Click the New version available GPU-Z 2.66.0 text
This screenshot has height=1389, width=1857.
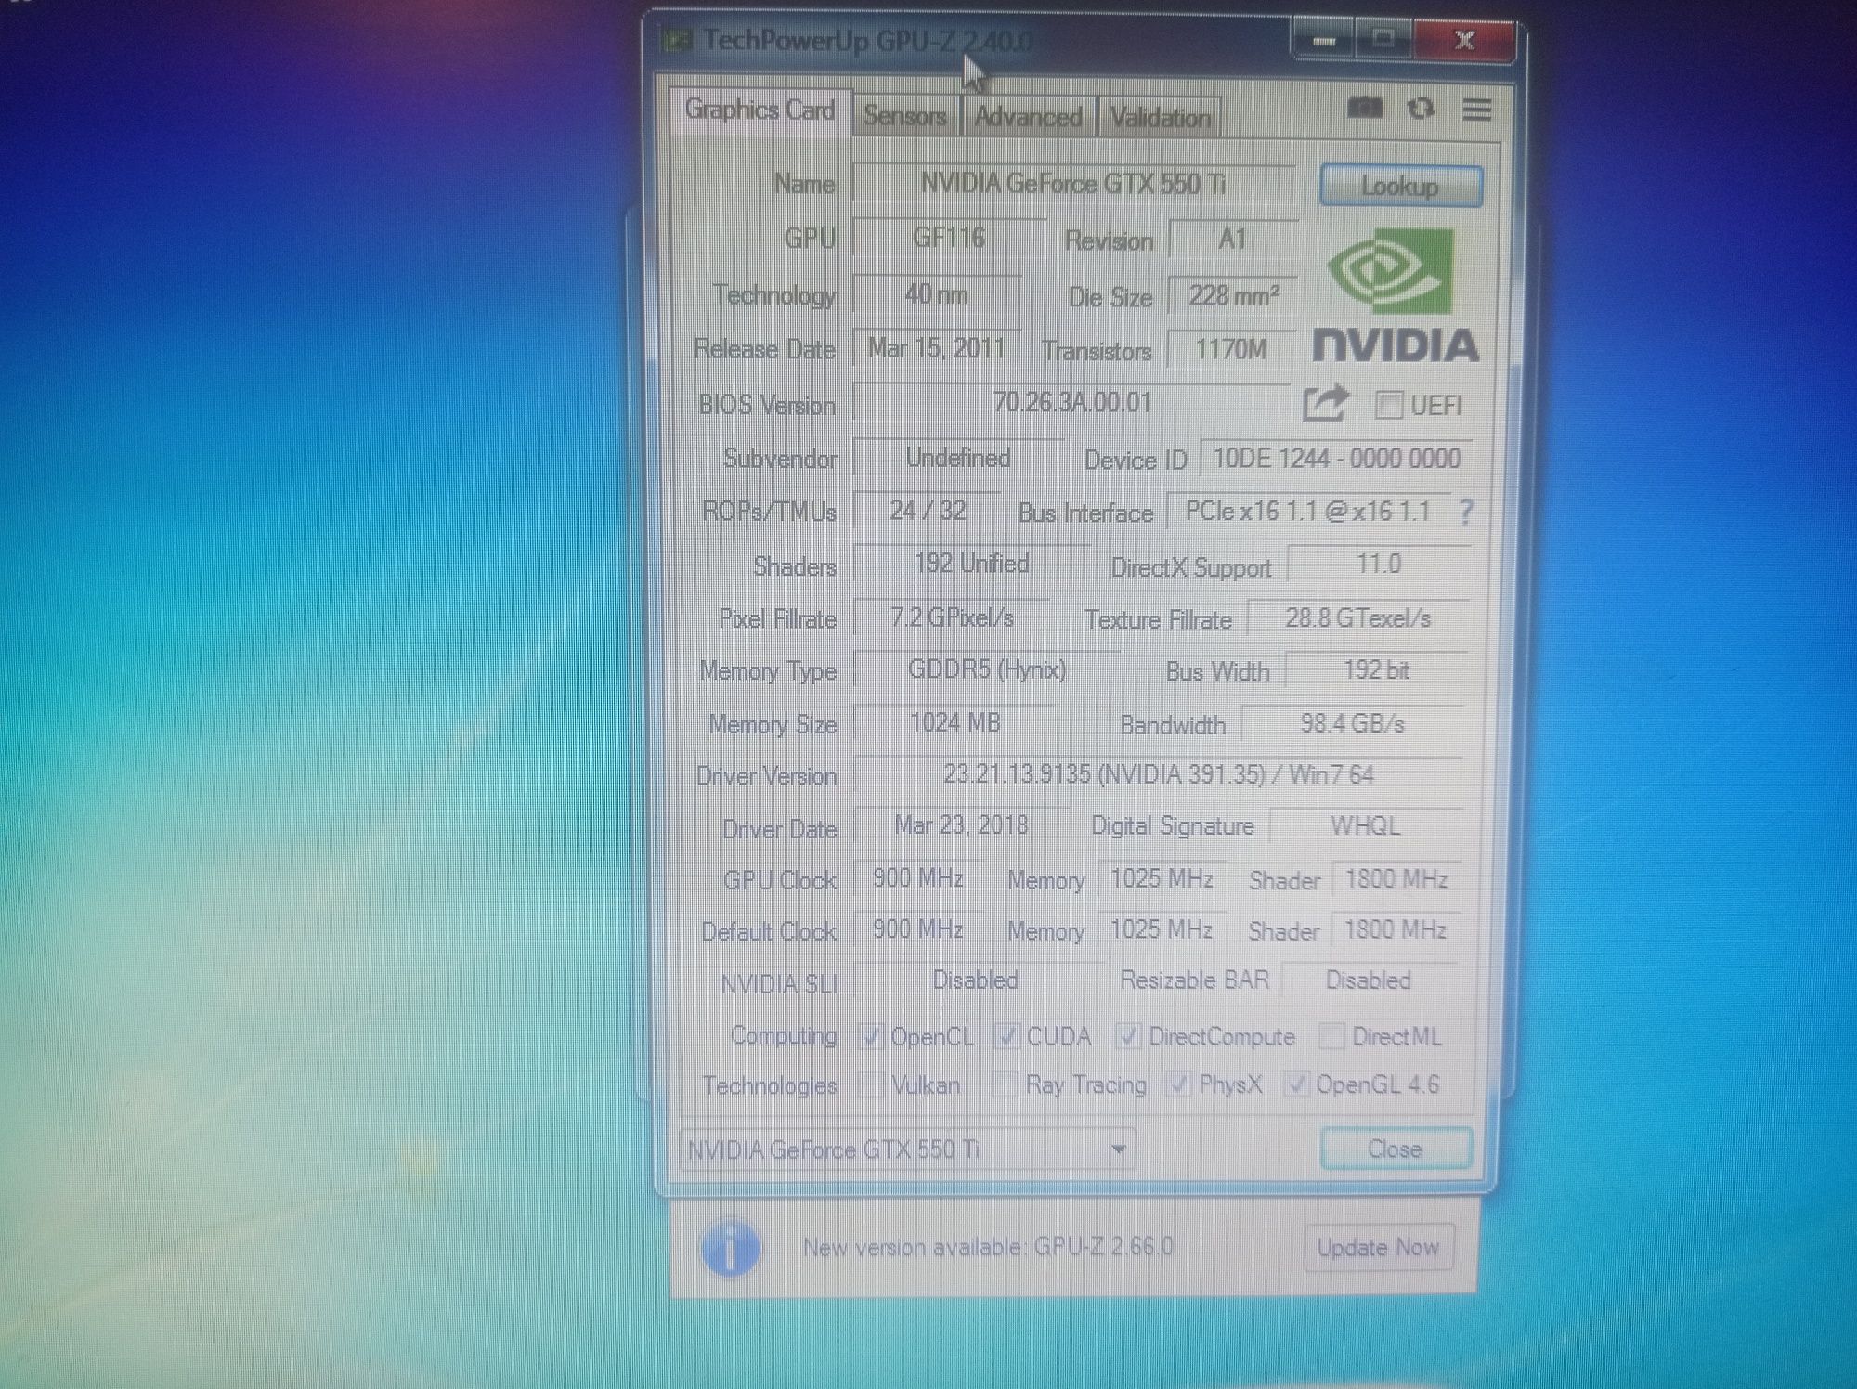point(988,1247)
